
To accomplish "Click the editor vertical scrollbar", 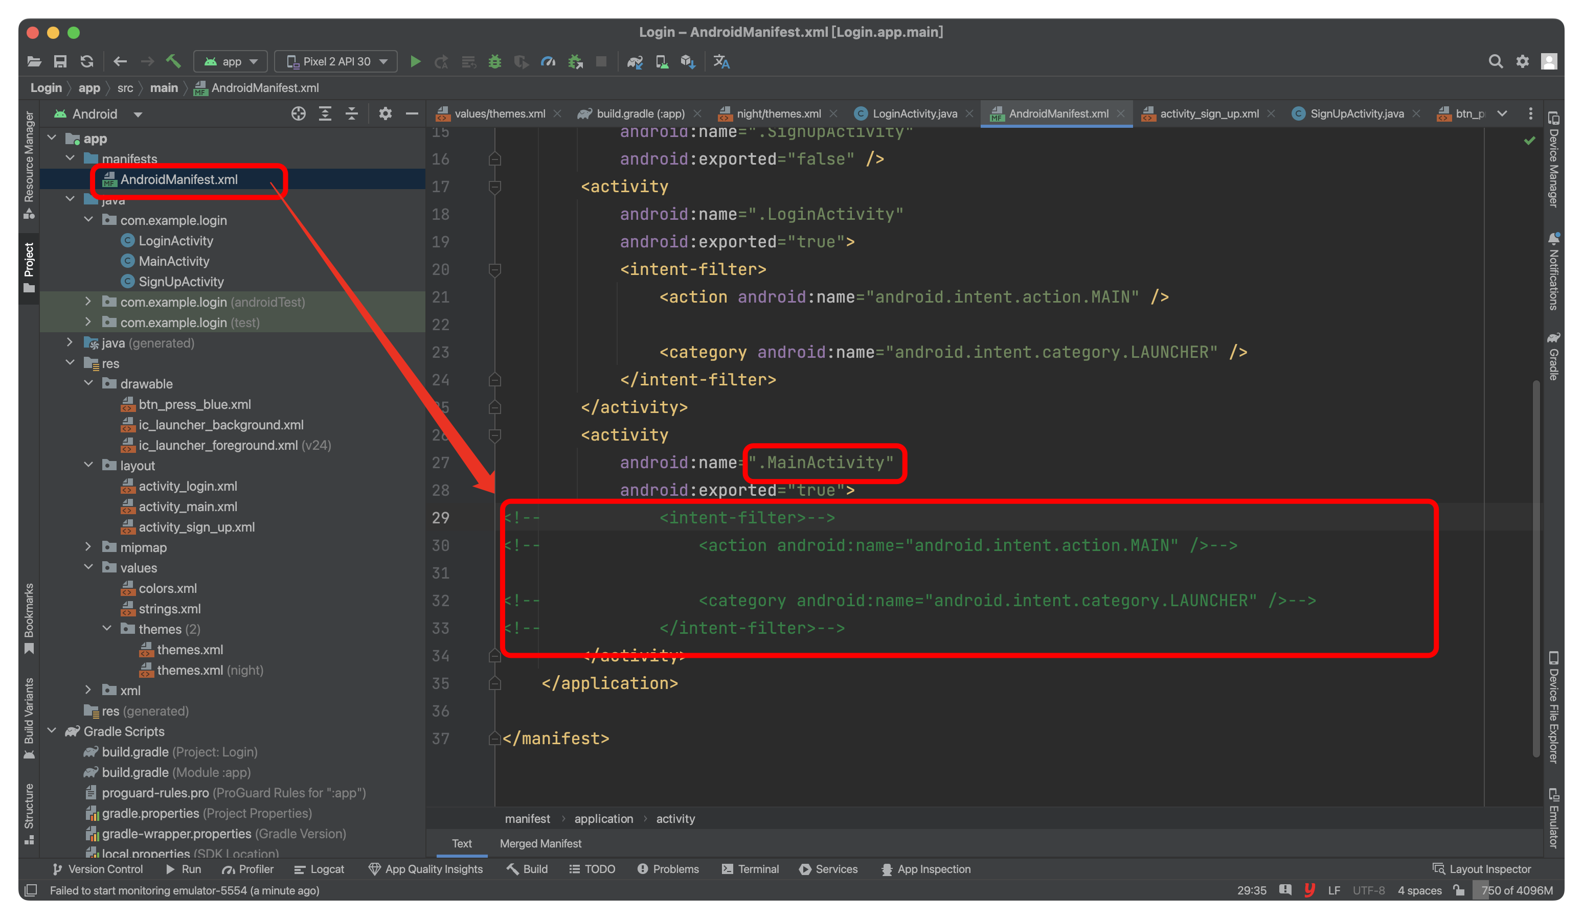I will [1536, 568].
